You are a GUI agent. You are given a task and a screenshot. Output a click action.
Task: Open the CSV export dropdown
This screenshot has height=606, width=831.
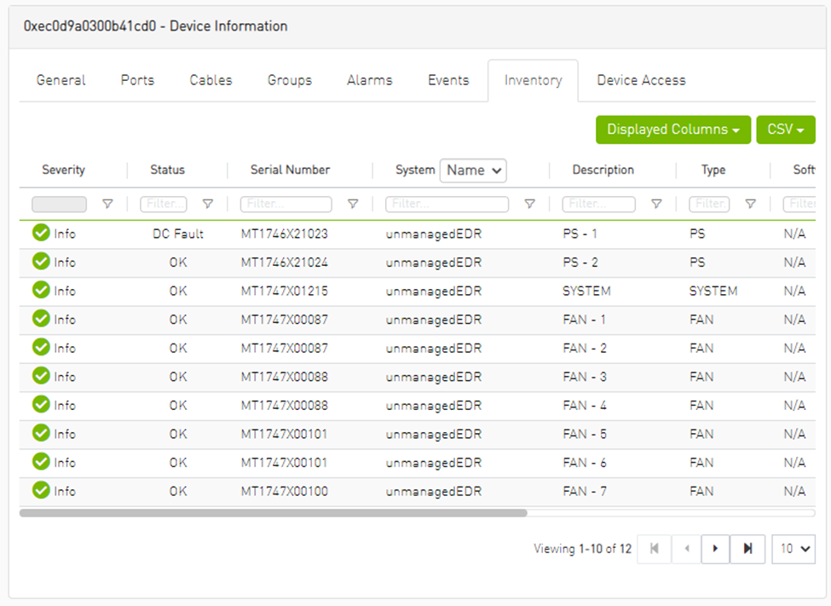(x=785, y=130)
